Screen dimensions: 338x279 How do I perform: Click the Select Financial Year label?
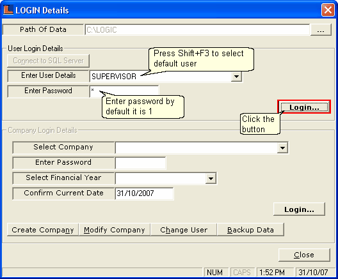[x=63, y=177]
